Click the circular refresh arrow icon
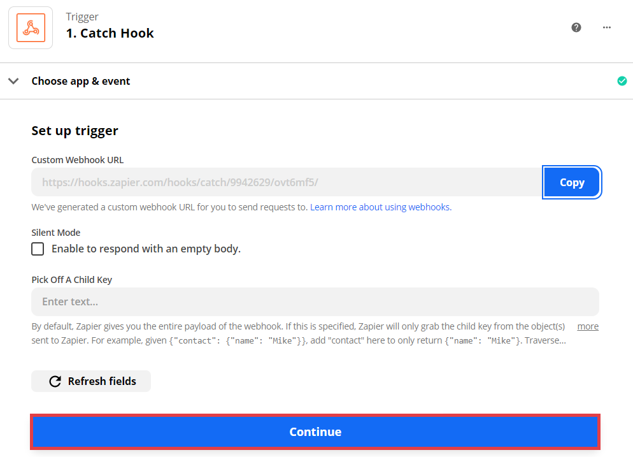633x457 pixels. pos(55,381)
